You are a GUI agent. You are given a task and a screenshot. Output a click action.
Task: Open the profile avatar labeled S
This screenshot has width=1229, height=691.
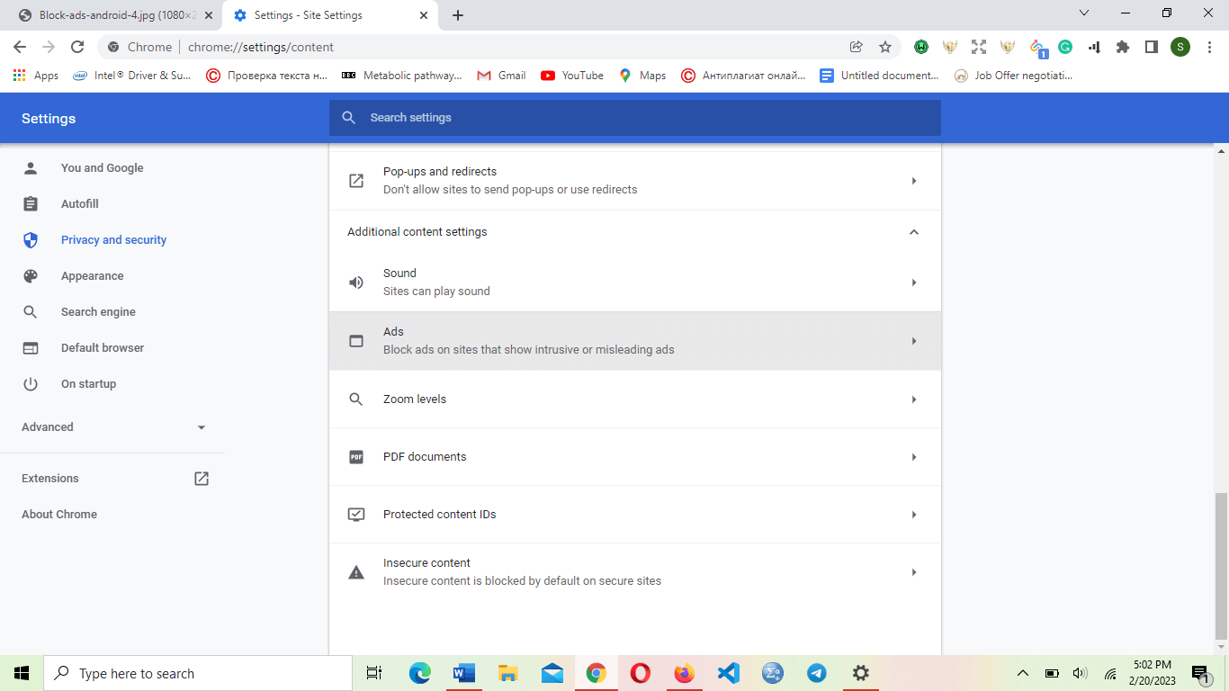pos(1180,47)
